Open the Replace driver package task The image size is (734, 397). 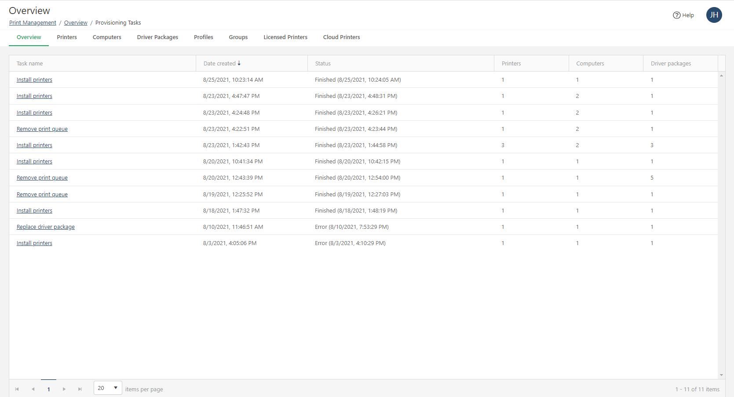tap(45, 227)
